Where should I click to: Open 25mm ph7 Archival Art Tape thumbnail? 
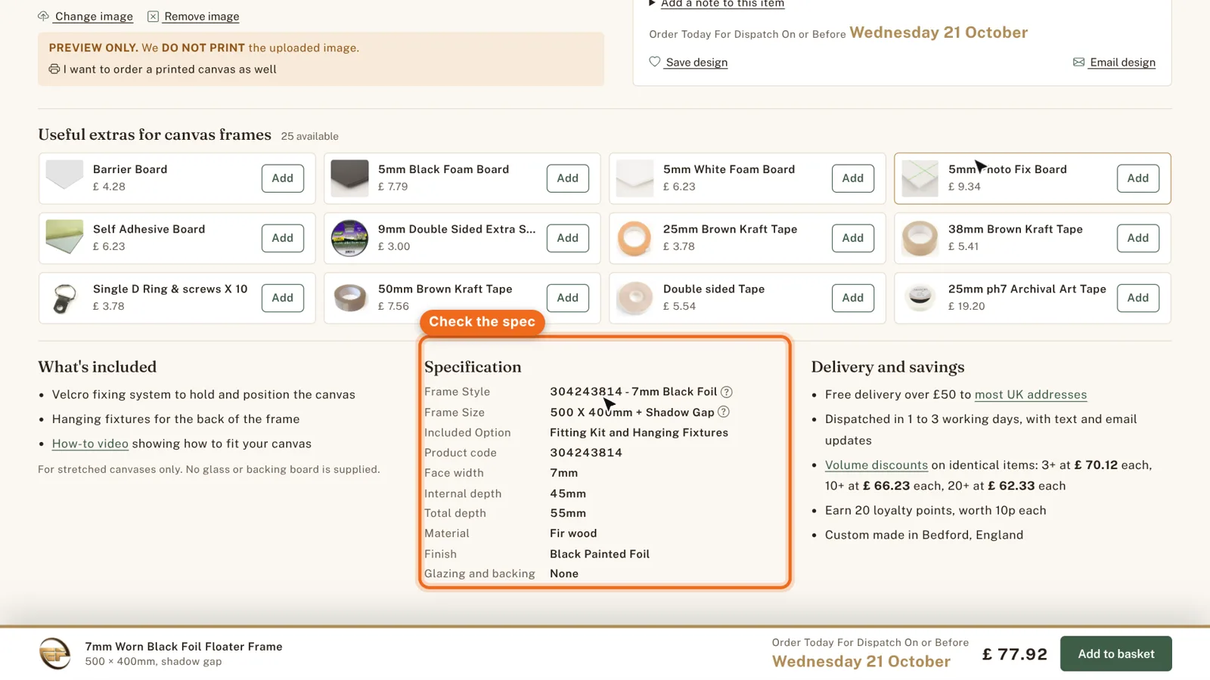[x=920, y=298]
